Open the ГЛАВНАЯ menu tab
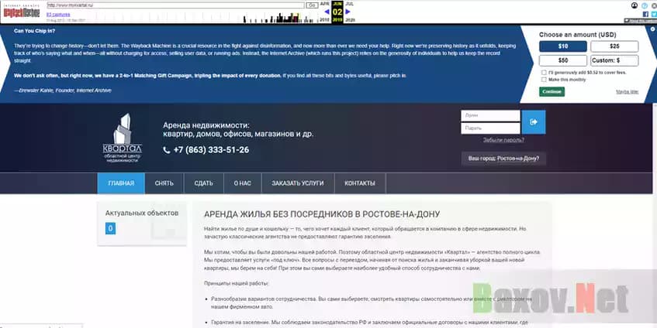 click(121, 183)
